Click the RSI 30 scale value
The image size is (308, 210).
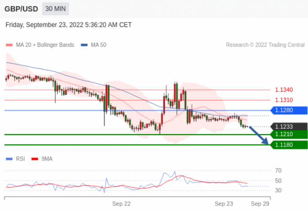(278, 190)
